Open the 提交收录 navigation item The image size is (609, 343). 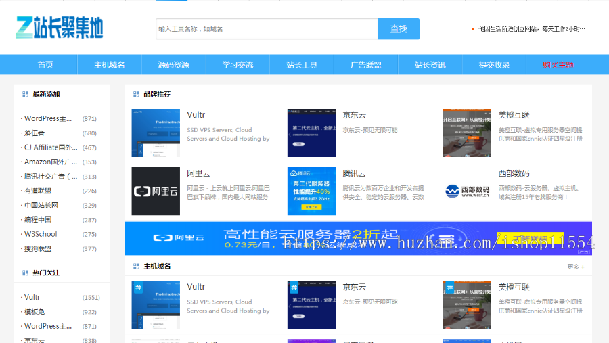point(494,65)
